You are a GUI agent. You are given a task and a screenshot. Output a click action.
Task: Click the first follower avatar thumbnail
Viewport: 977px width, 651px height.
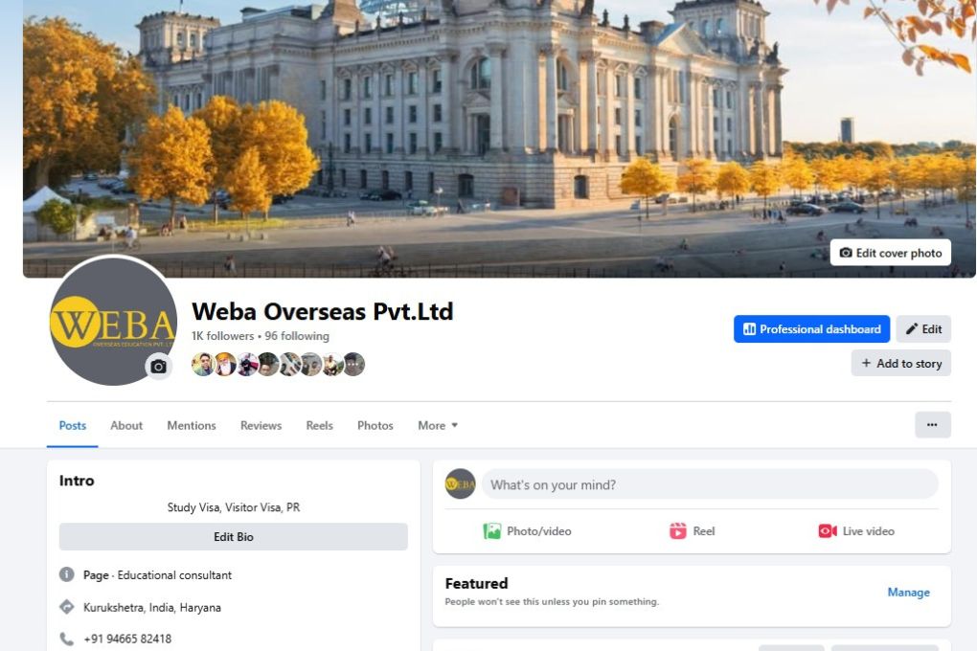(203, 365)
